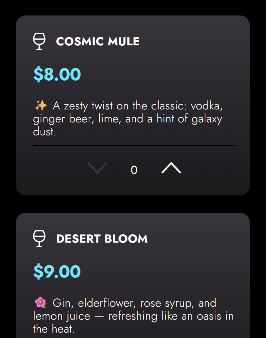Increase Cosmic Mule quantity with up chevron

[171, 168]
